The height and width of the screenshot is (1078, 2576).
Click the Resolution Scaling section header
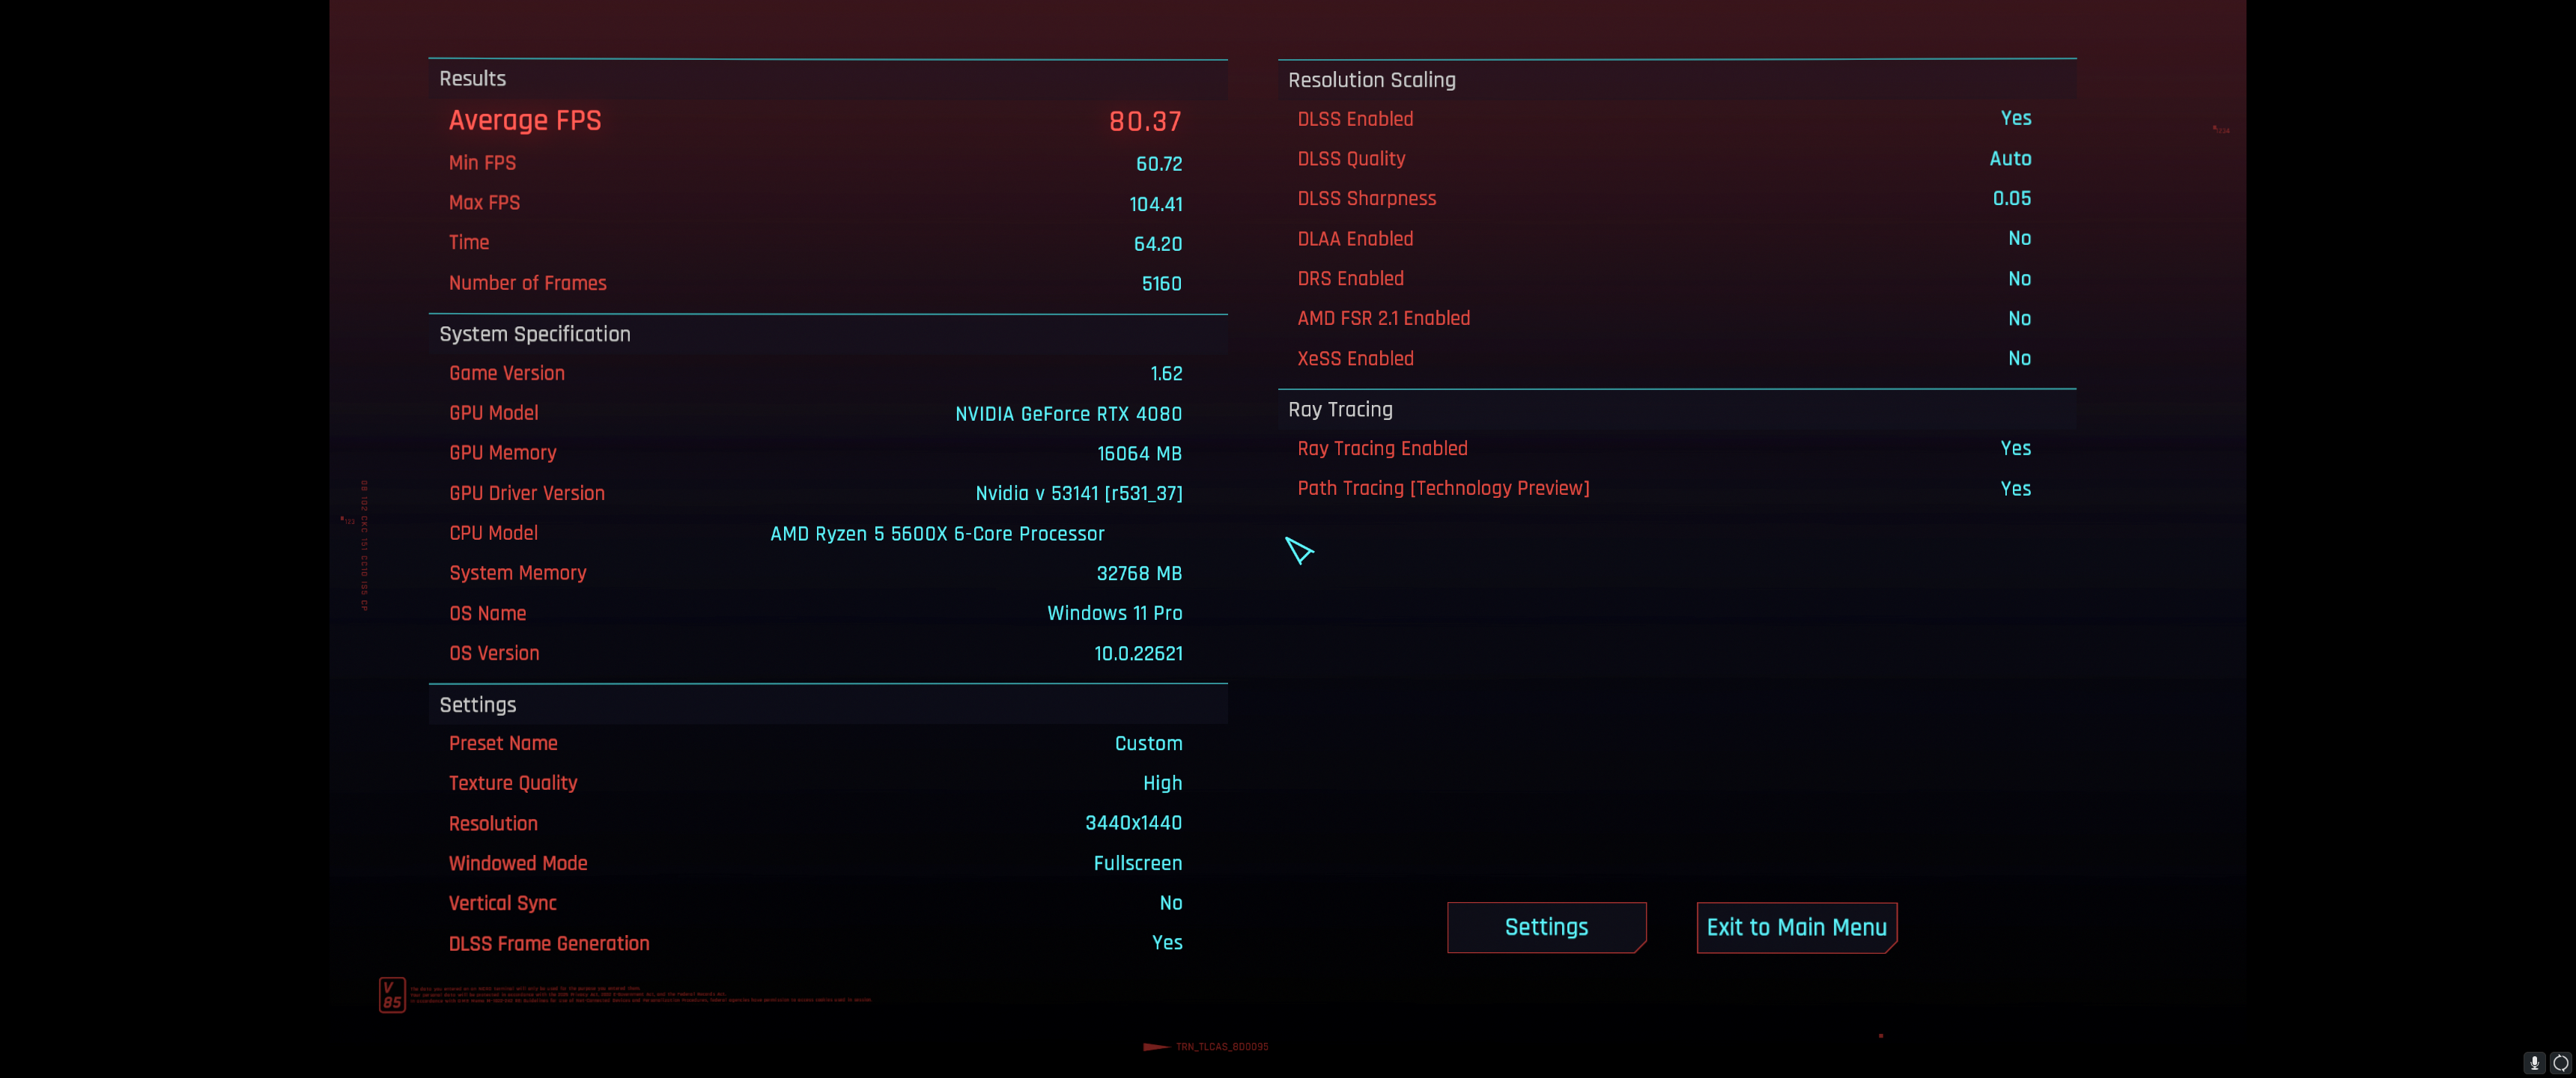coord(1371,80)
